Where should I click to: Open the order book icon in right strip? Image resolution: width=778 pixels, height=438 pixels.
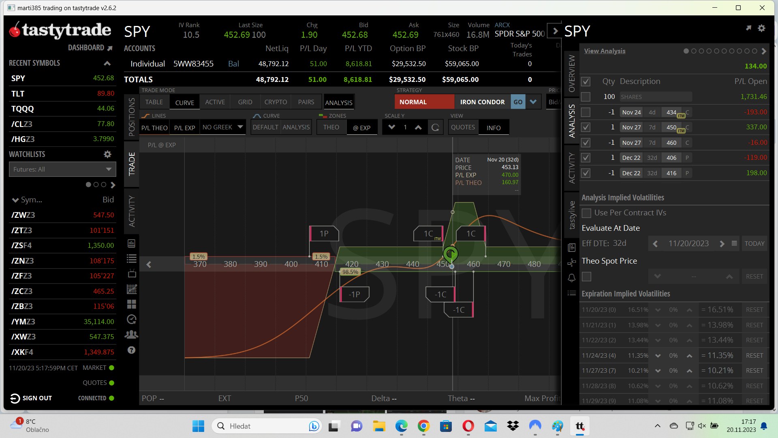click(x=572, y=247)
